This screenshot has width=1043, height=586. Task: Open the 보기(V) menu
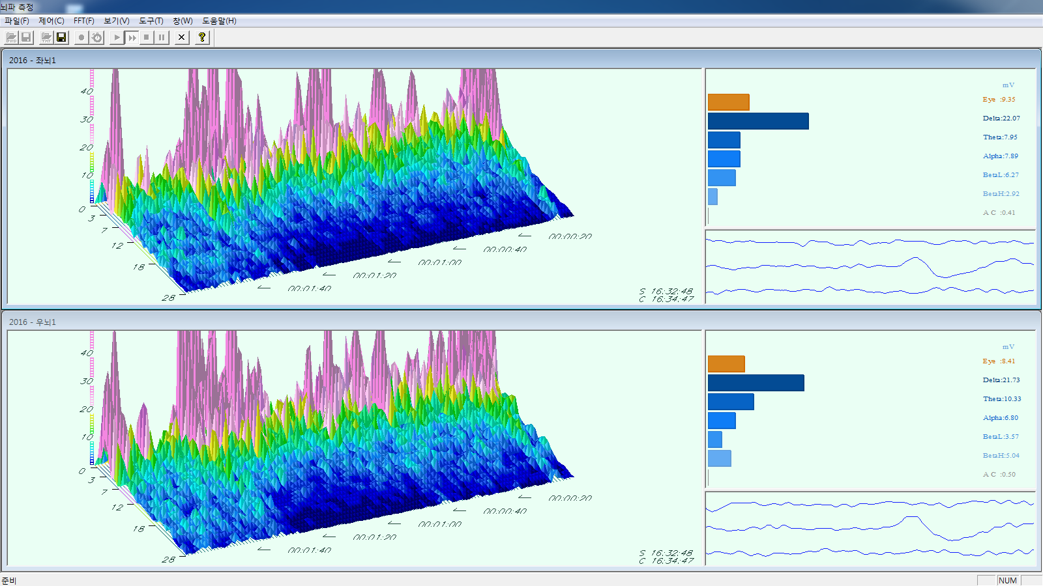117,21
